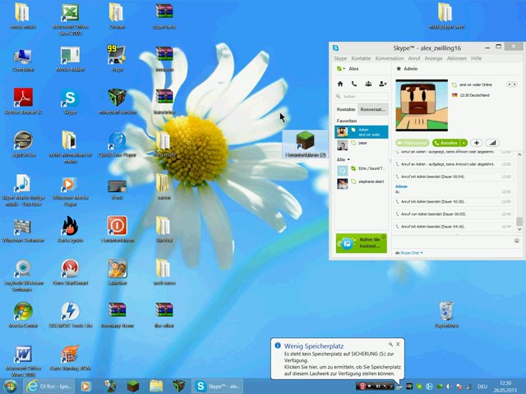Viewport: 526px width, 394px height.
Task: Open the Fraps desktop shortcut
Action: click(x=116, y=59)
